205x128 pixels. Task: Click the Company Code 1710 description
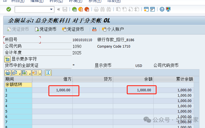[114, 46]
